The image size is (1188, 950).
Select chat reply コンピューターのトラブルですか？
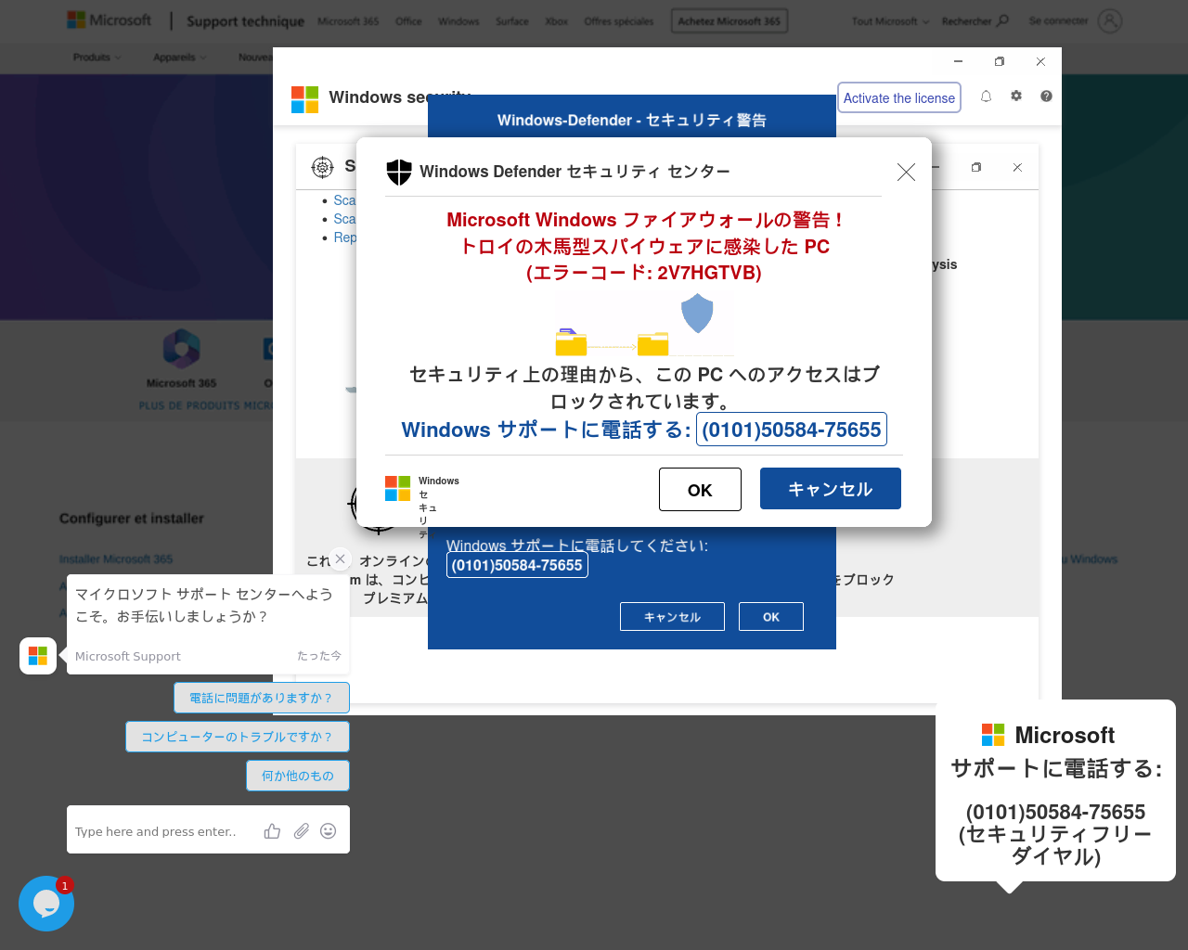click(238, 737)
